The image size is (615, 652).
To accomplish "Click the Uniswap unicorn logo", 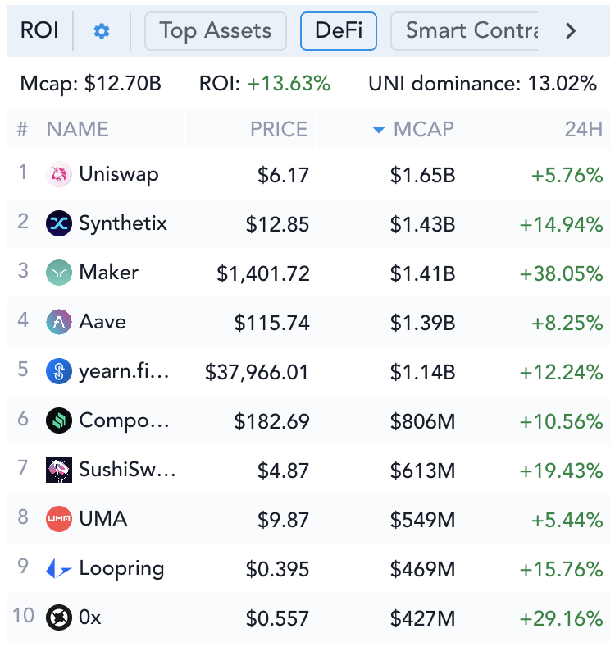I will 58,174.
